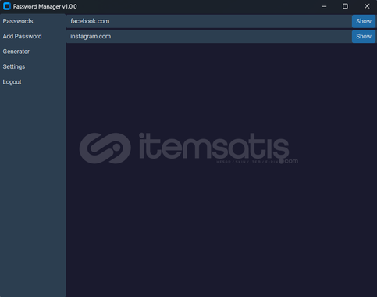Close the Password Manager window

pos(367,6)
